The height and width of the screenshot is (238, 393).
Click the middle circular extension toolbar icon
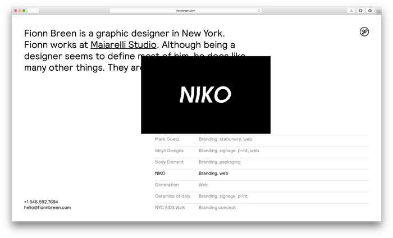[360, 11]
